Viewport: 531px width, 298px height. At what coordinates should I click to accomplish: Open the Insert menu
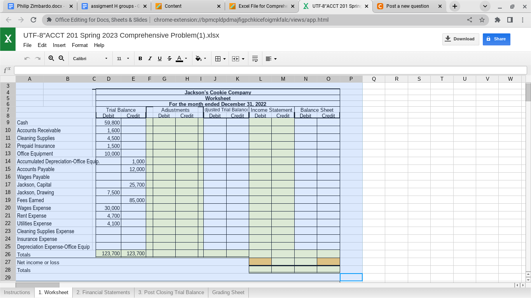point(59,45)
